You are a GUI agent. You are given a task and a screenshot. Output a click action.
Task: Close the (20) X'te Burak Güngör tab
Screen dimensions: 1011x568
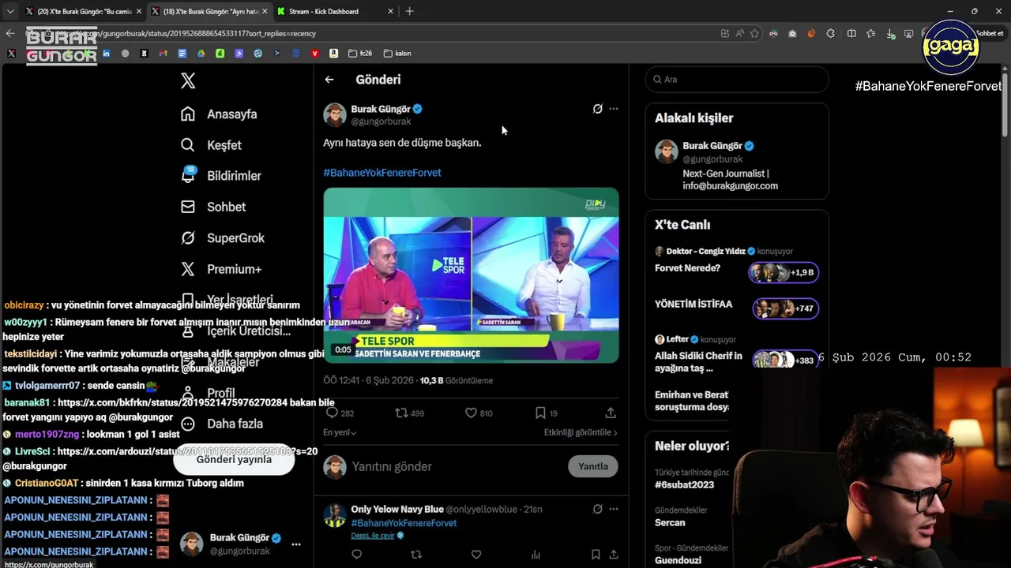pos(139,11)
